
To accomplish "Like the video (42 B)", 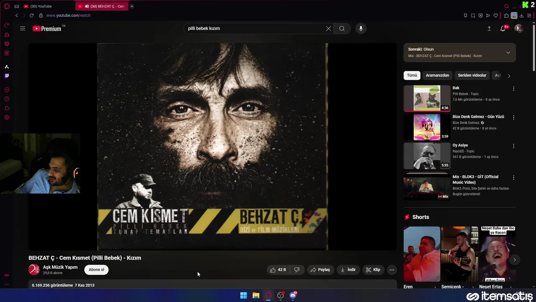I will point(278,270).
